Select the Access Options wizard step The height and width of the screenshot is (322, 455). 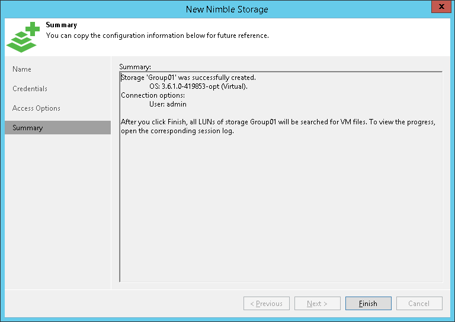pos(57,108)
